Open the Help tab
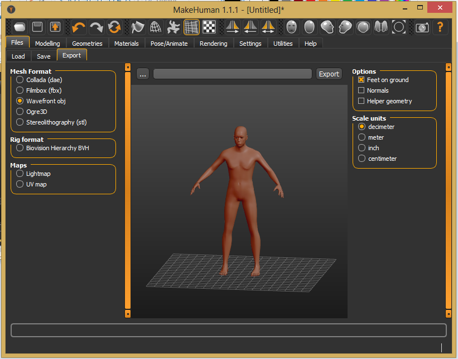Screen dimensions: 458x359 [x=311, y=43]
